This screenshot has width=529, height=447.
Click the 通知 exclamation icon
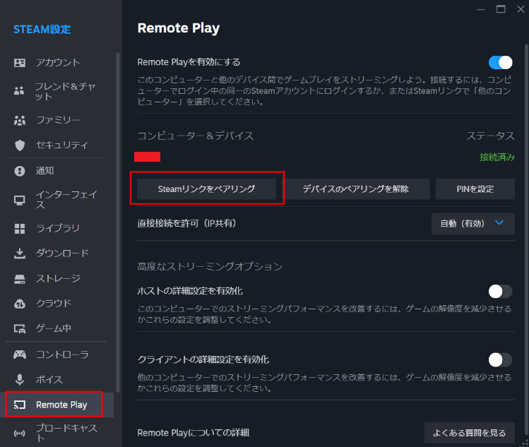point(20,171)
